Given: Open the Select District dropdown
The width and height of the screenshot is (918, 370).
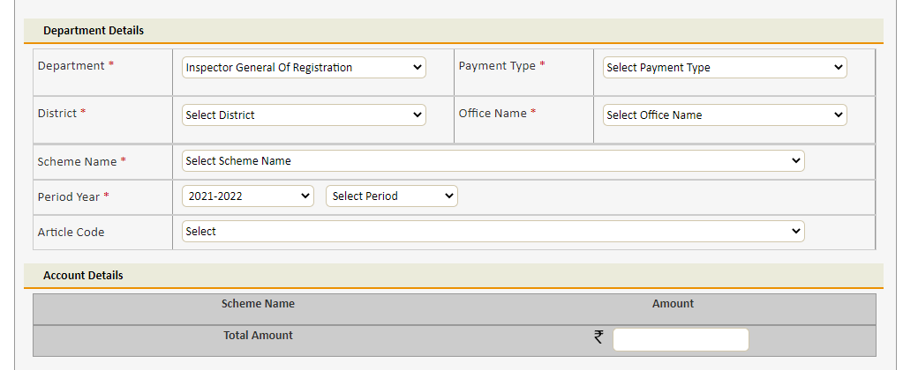Looking at the screenshot, I should (304, 115).
